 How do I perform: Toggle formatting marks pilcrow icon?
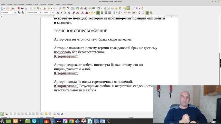coord(68,8)
